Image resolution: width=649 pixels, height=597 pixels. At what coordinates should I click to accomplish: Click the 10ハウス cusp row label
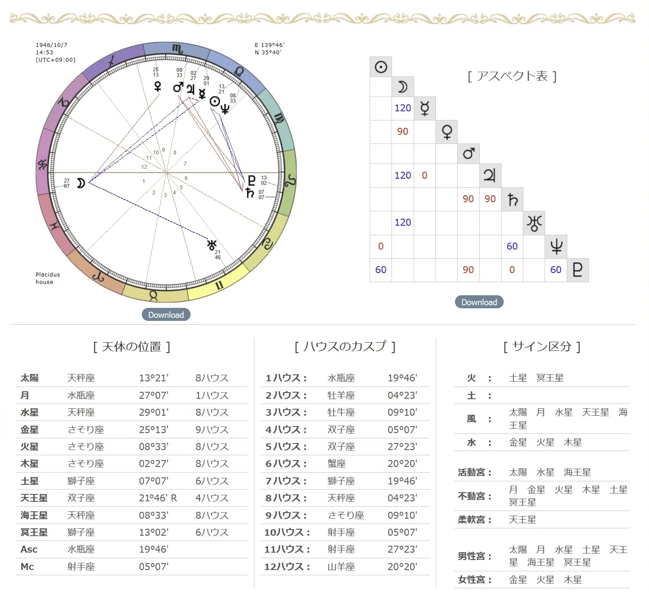pyautogui.click(x=287, y=532)
